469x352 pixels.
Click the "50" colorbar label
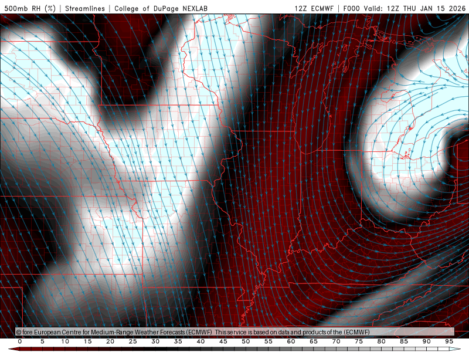(x=246, y=341)
